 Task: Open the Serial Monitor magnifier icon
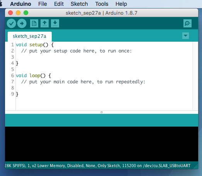click(x=187, y=24)
